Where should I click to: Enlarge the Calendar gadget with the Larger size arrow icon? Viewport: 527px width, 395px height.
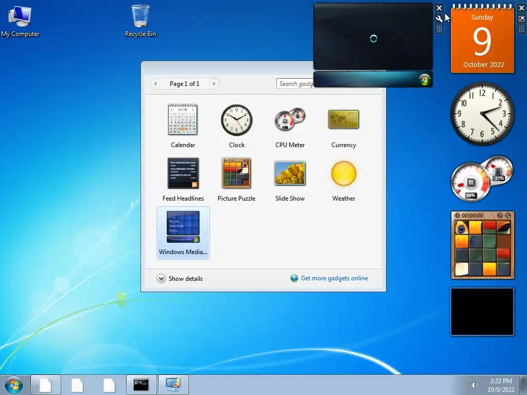pos(522,19)
